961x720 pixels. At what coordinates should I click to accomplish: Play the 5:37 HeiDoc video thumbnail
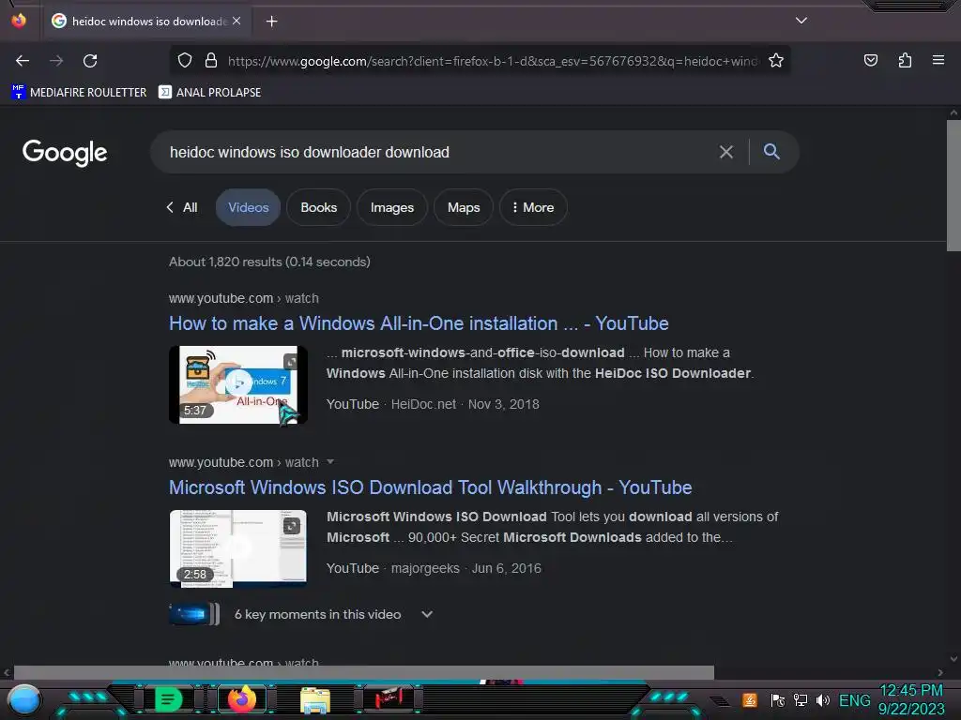click(238, 384)
